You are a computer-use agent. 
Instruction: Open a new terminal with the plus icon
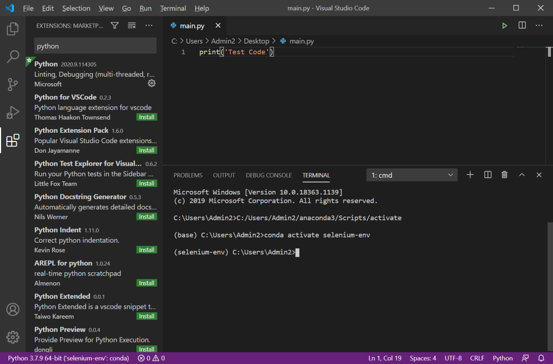(470, 175)
